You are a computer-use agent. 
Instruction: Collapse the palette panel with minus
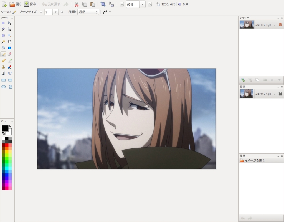pyautogui.click(x=12, y=121)
